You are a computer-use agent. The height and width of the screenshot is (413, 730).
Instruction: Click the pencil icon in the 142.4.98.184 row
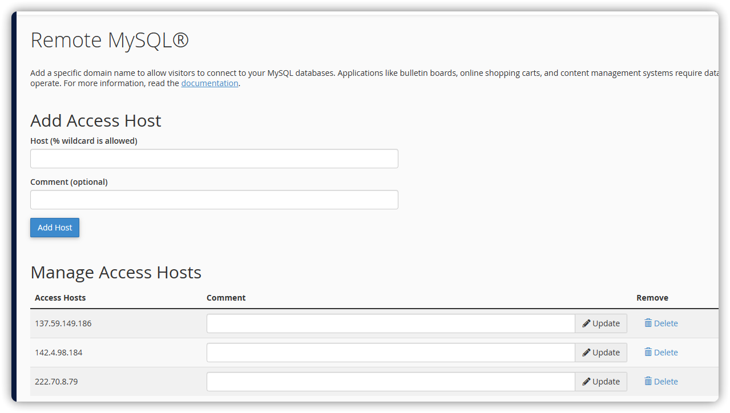(x=586, y=353)
